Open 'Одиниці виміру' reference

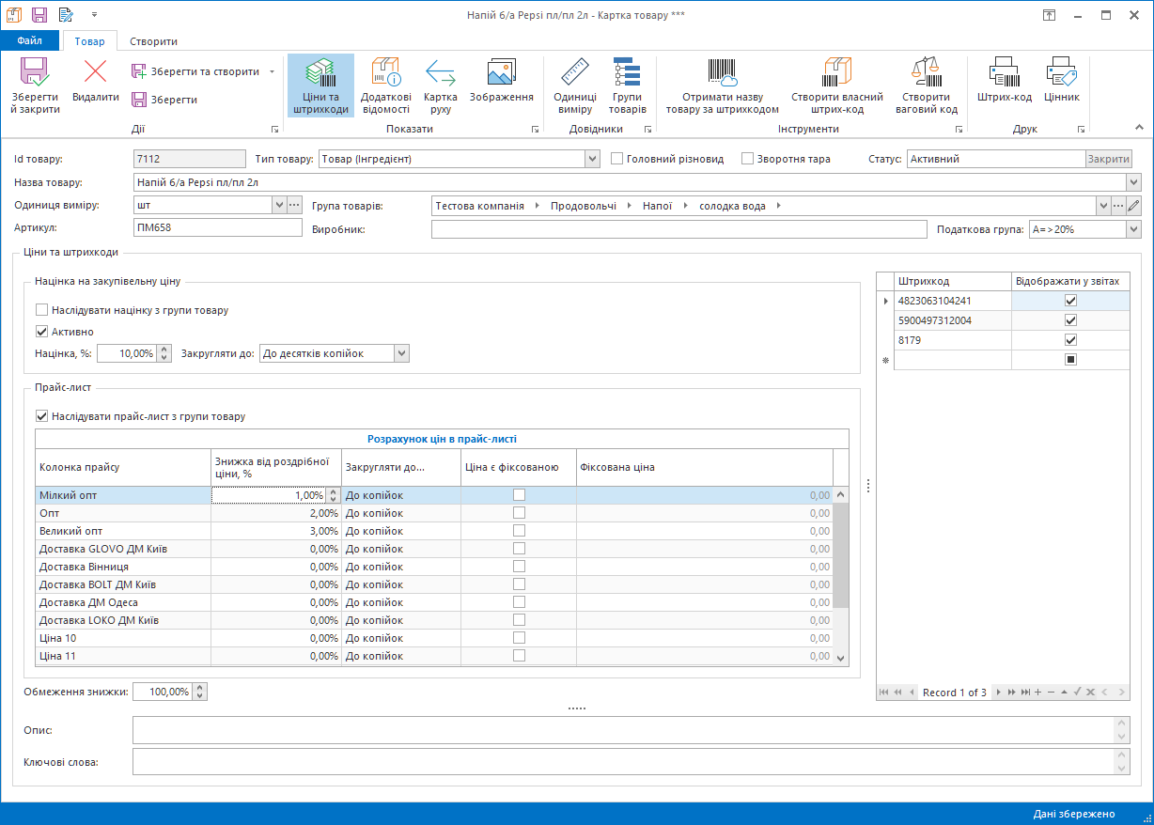coord(574,85)
